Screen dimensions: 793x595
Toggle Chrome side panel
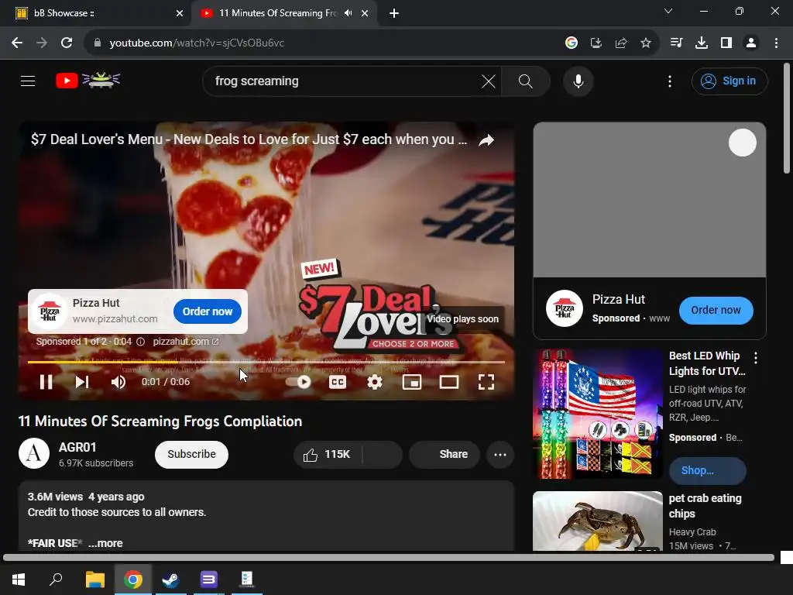(x=726, y=43)
